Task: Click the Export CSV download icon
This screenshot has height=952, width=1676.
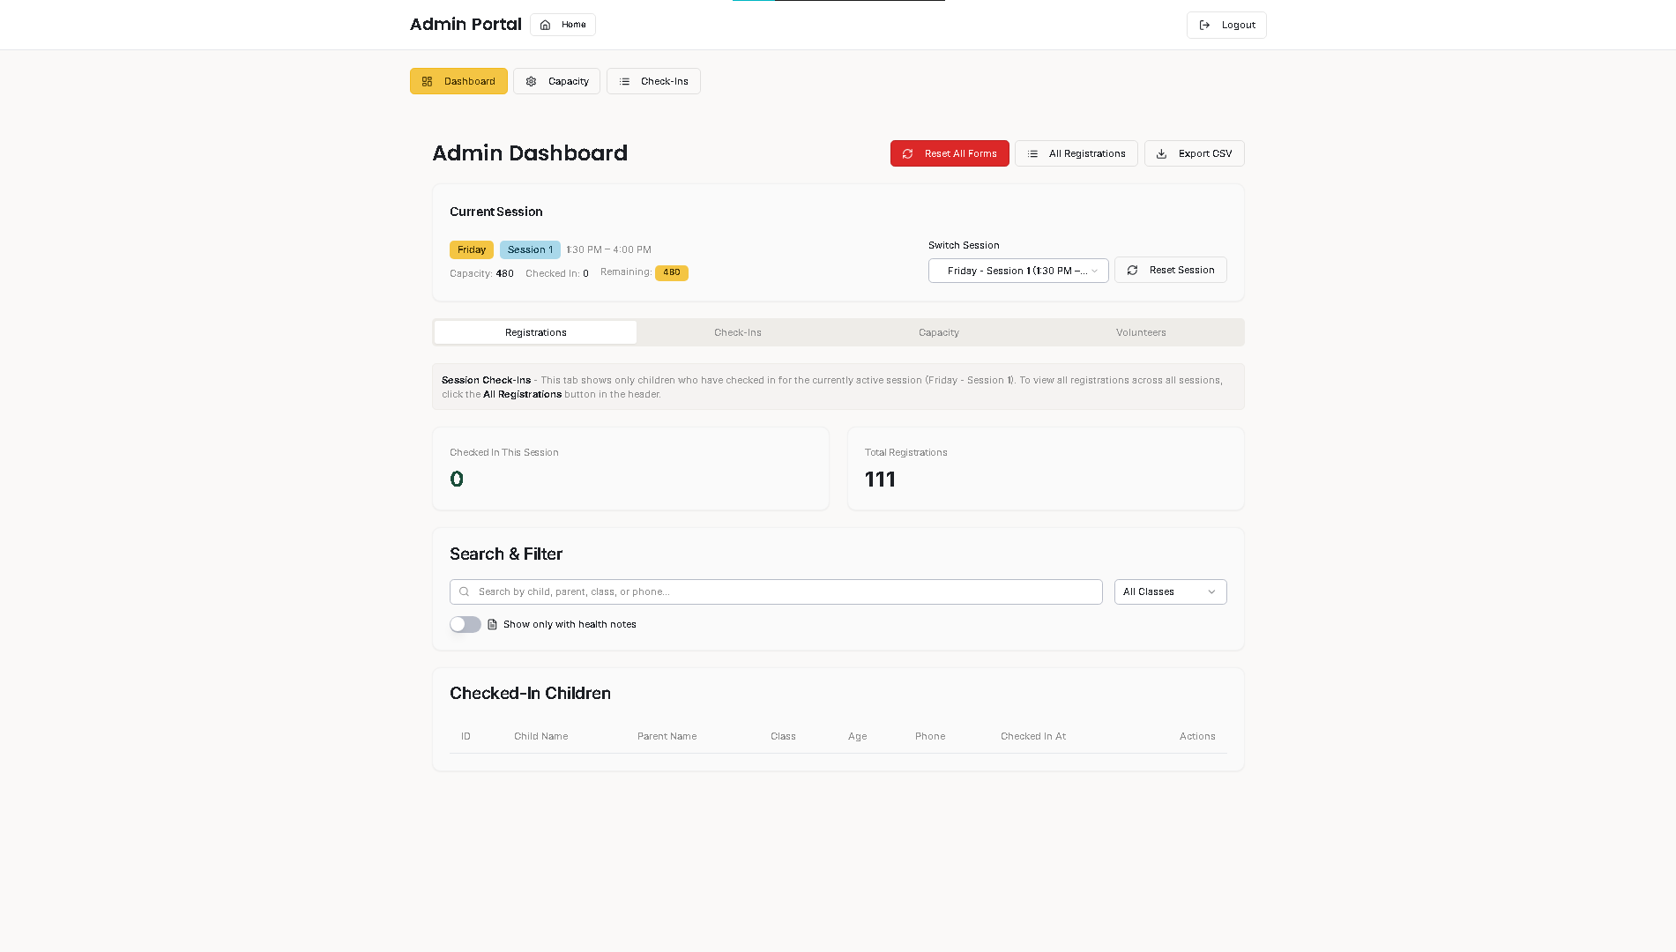Action: coord(1161,154)
